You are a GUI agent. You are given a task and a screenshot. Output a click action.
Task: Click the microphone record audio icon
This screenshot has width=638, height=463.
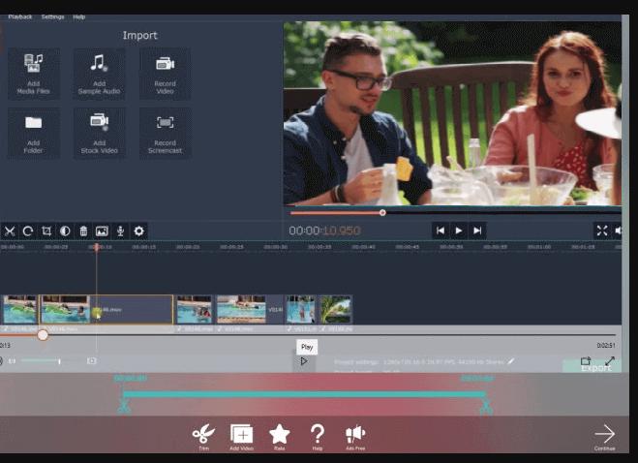120,231
